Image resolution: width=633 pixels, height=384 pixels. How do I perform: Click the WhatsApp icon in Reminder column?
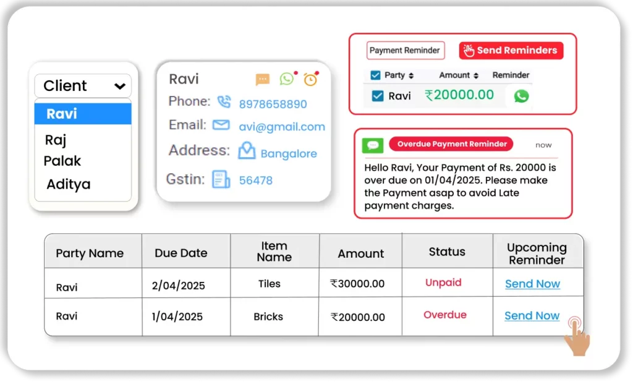(521, 96)
